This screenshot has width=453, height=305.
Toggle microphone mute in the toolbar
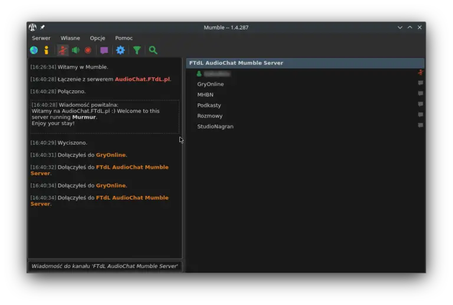click(63, 50)
